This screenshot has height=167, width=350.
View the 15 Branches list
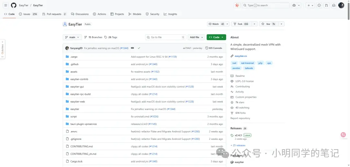point(93,37)
